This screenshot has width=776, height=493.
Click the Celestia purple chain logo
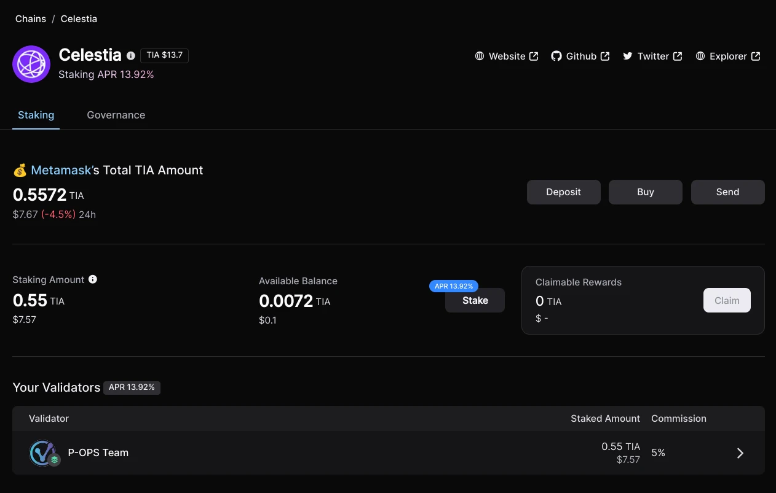(31, 64)
